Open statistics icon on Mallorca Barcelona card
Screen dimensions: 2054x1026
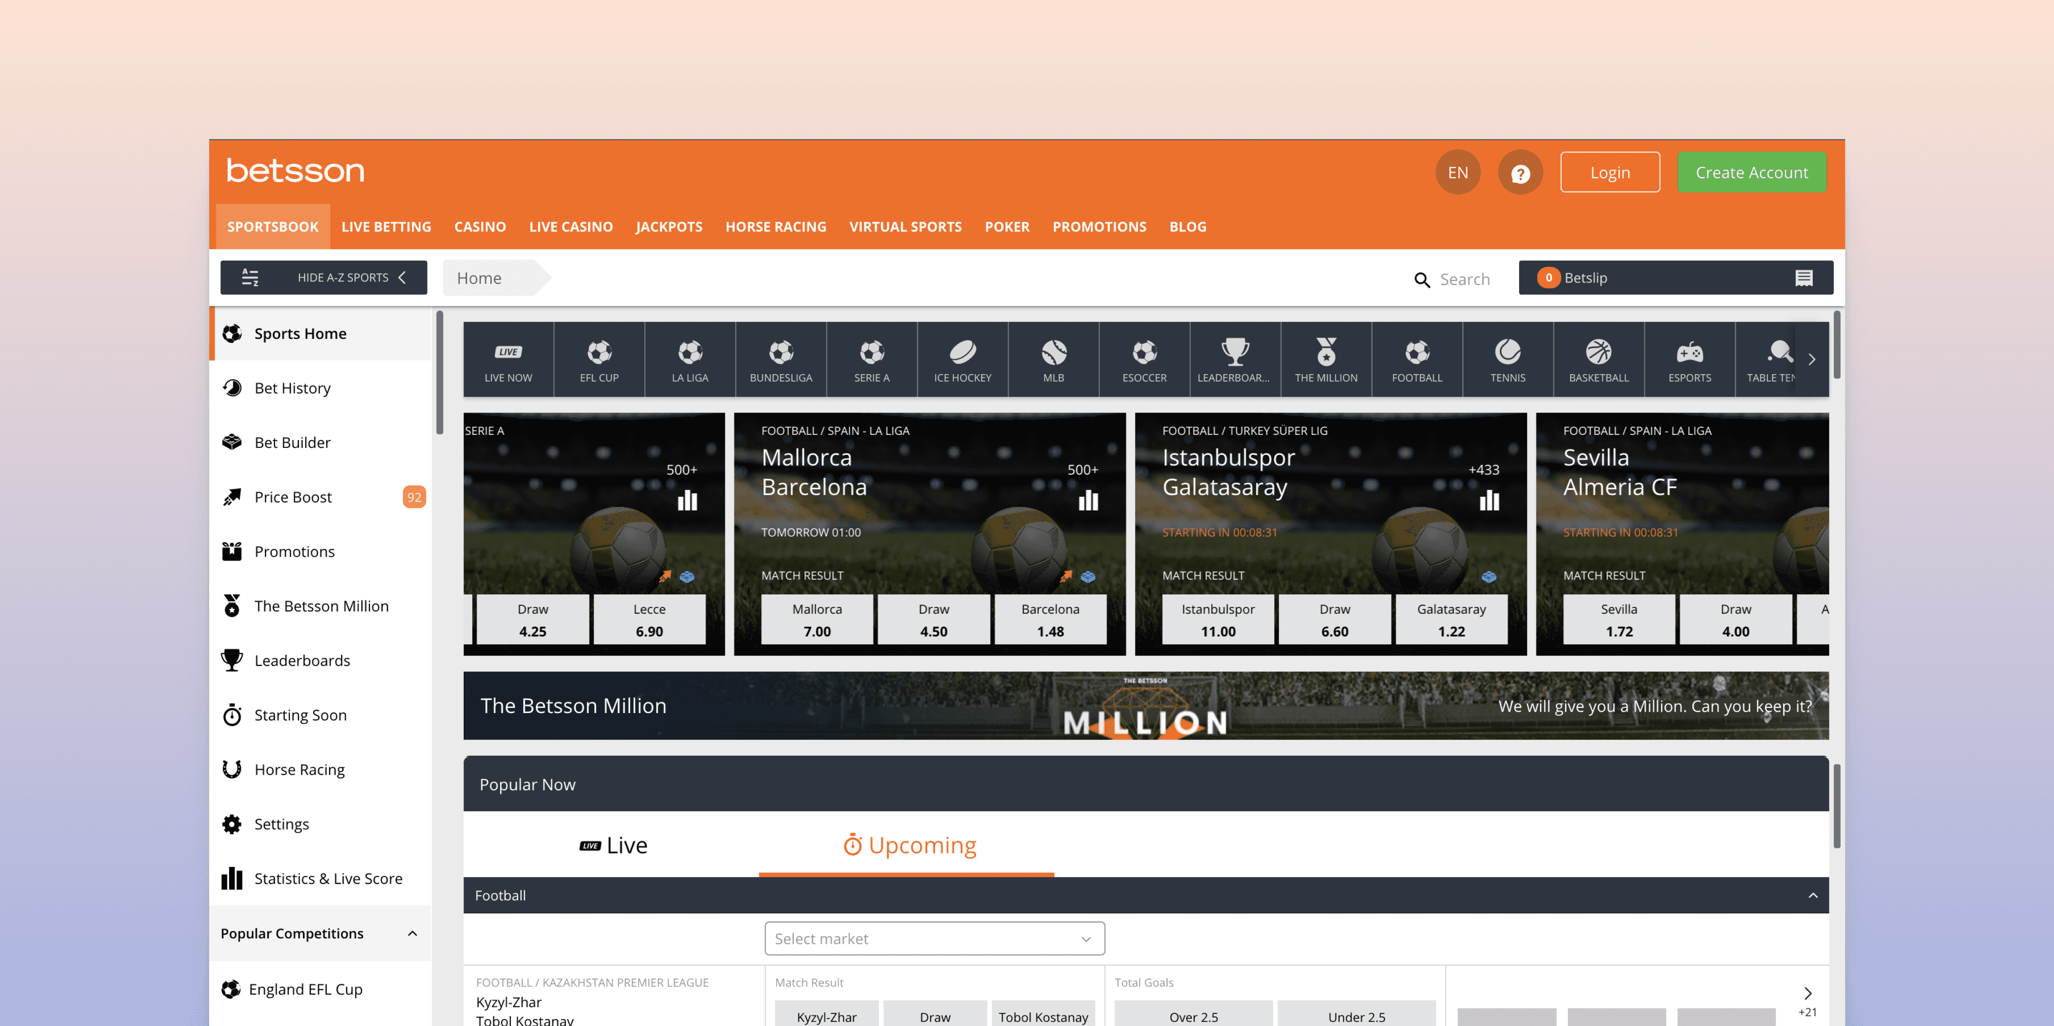pyautogui.click(x=1088, y=501)
